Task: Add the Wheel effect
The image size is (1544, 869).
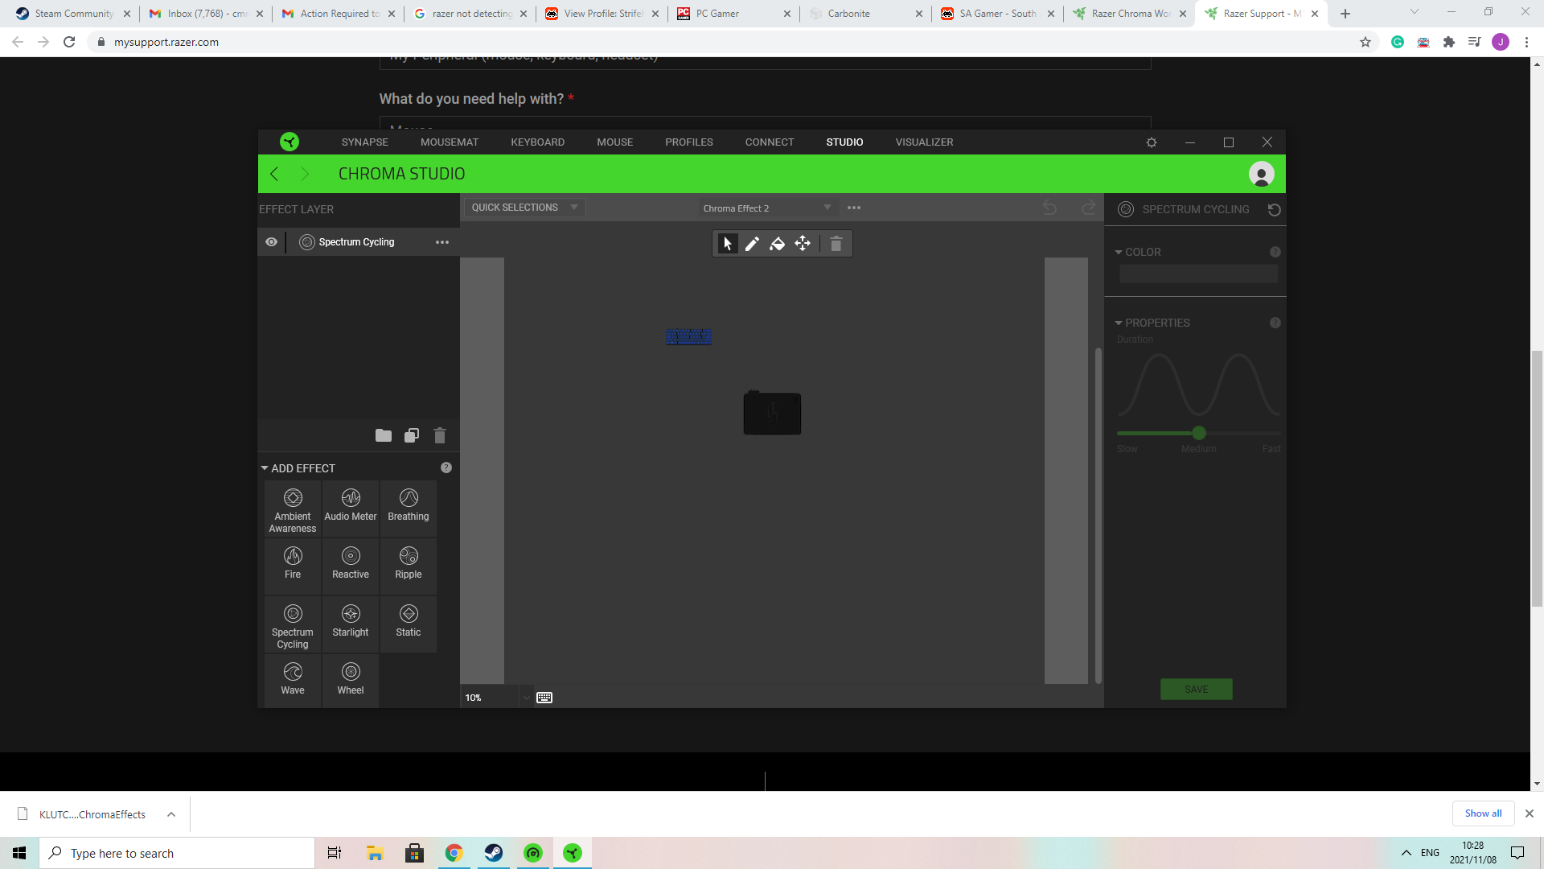Action: tap(351, 681)
